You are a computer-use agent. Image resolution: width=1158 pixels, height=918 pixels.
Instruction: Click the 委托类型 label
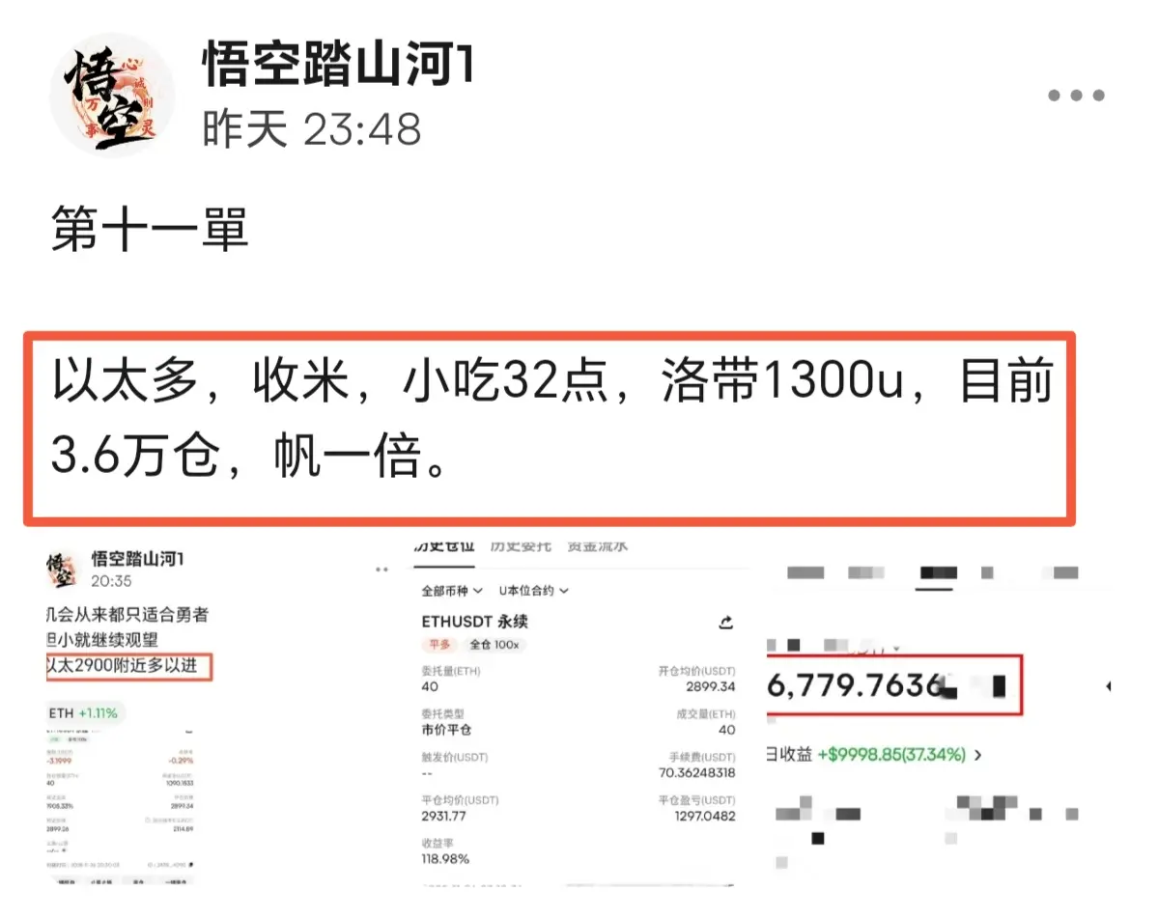[442, 714]
